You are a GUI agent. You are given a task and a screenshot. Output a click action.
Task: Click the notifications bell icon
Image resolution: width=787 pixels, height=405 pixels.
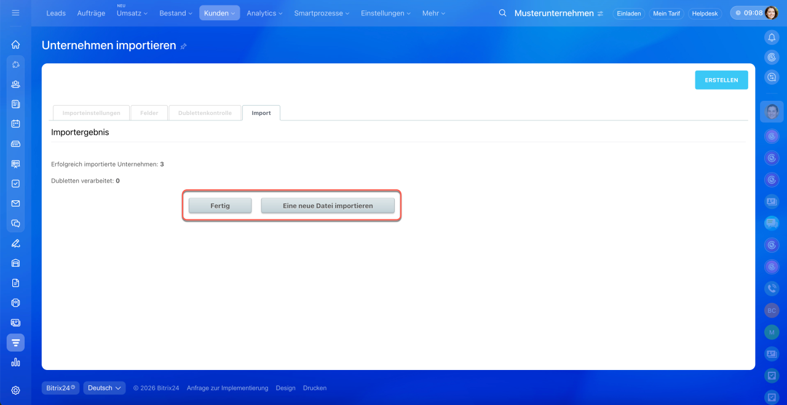click(772, 37)
